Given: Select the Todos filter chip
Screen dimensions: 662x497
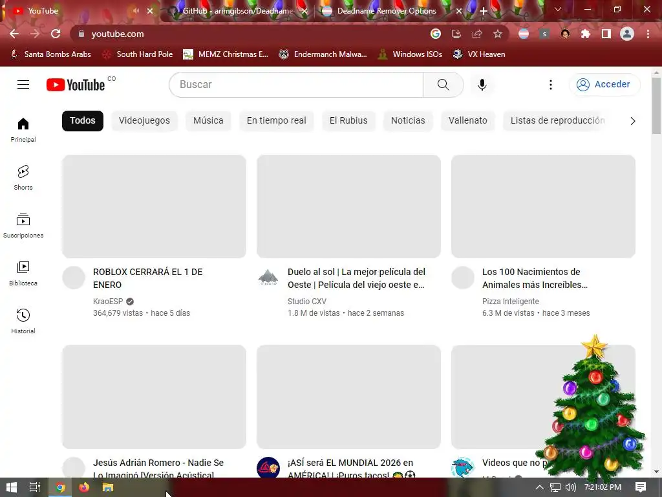Looking at the screenshot, I should coord(83,121).
